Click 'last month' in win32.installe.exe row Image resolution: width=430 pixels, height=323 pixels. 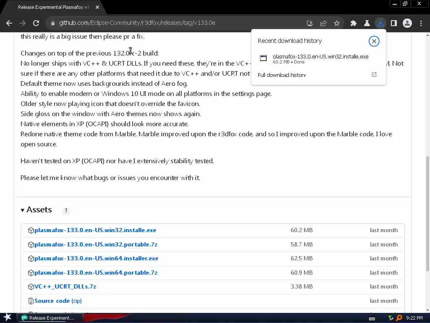384,230
